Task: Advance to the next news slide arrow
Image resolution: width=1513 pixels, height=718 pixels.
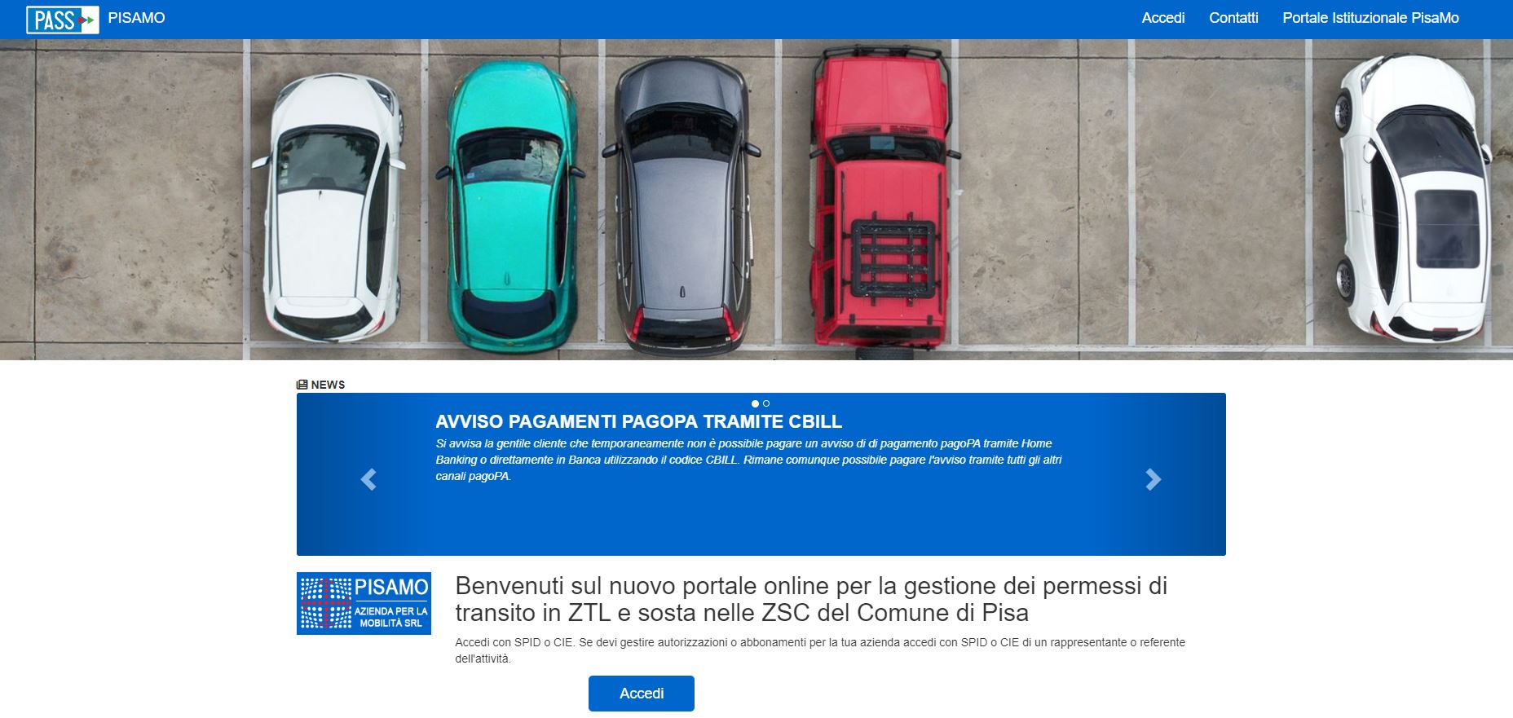Action: [x=1153, y=479]
